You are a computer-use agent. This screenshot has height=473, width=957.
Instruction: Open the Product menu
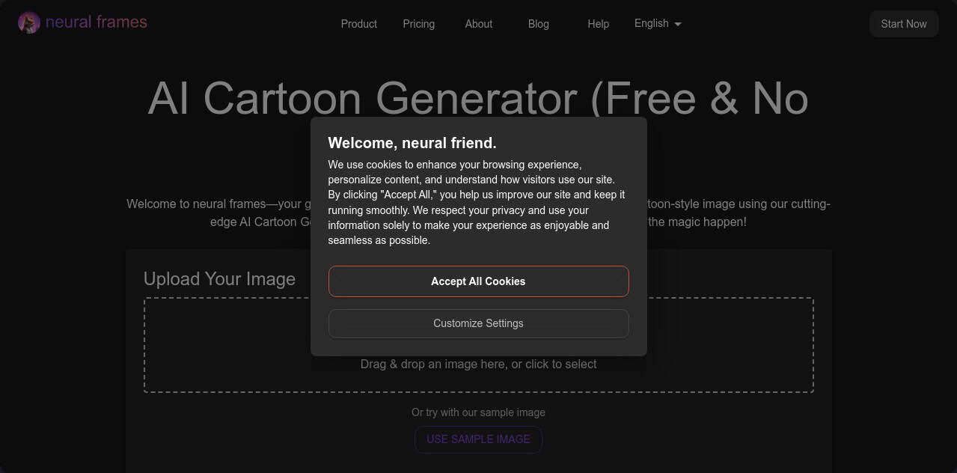[358, 24]
